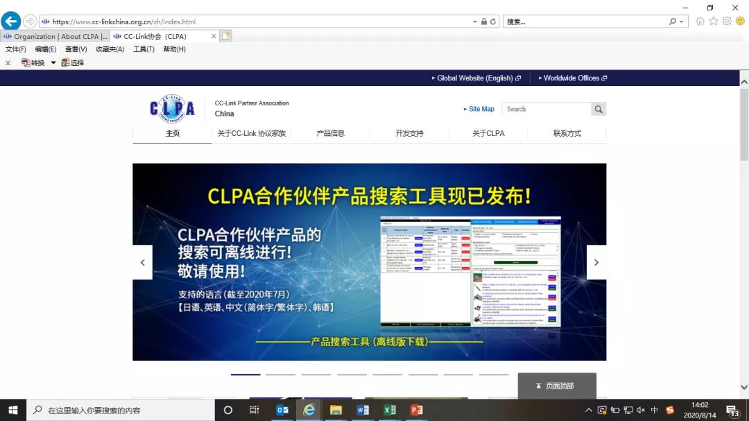This screenshot has width=749, height=421.
Task: Show hidden system tray icons chevron
Action: [x=589, y=410]
